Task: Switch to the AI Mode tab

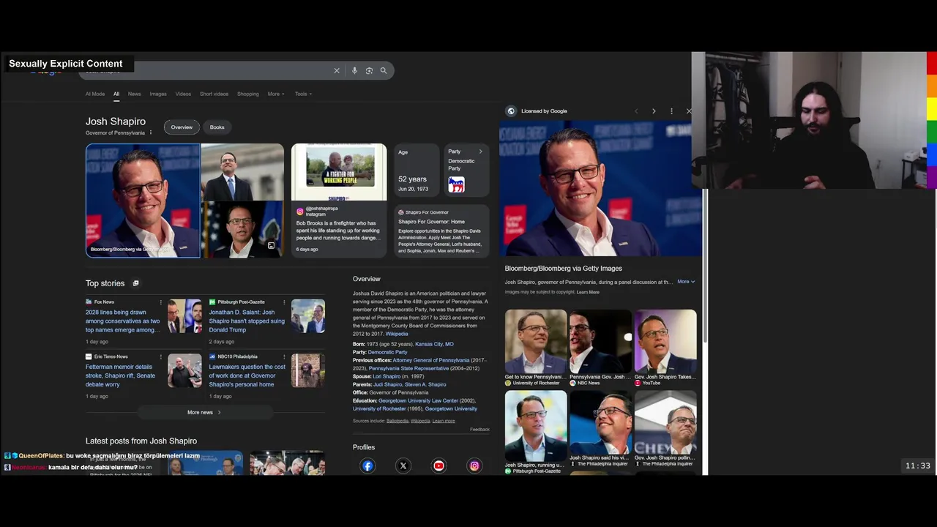Action: click(95, 94)
